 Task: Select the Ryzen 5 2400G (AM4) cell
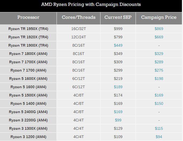pos(28,112)
